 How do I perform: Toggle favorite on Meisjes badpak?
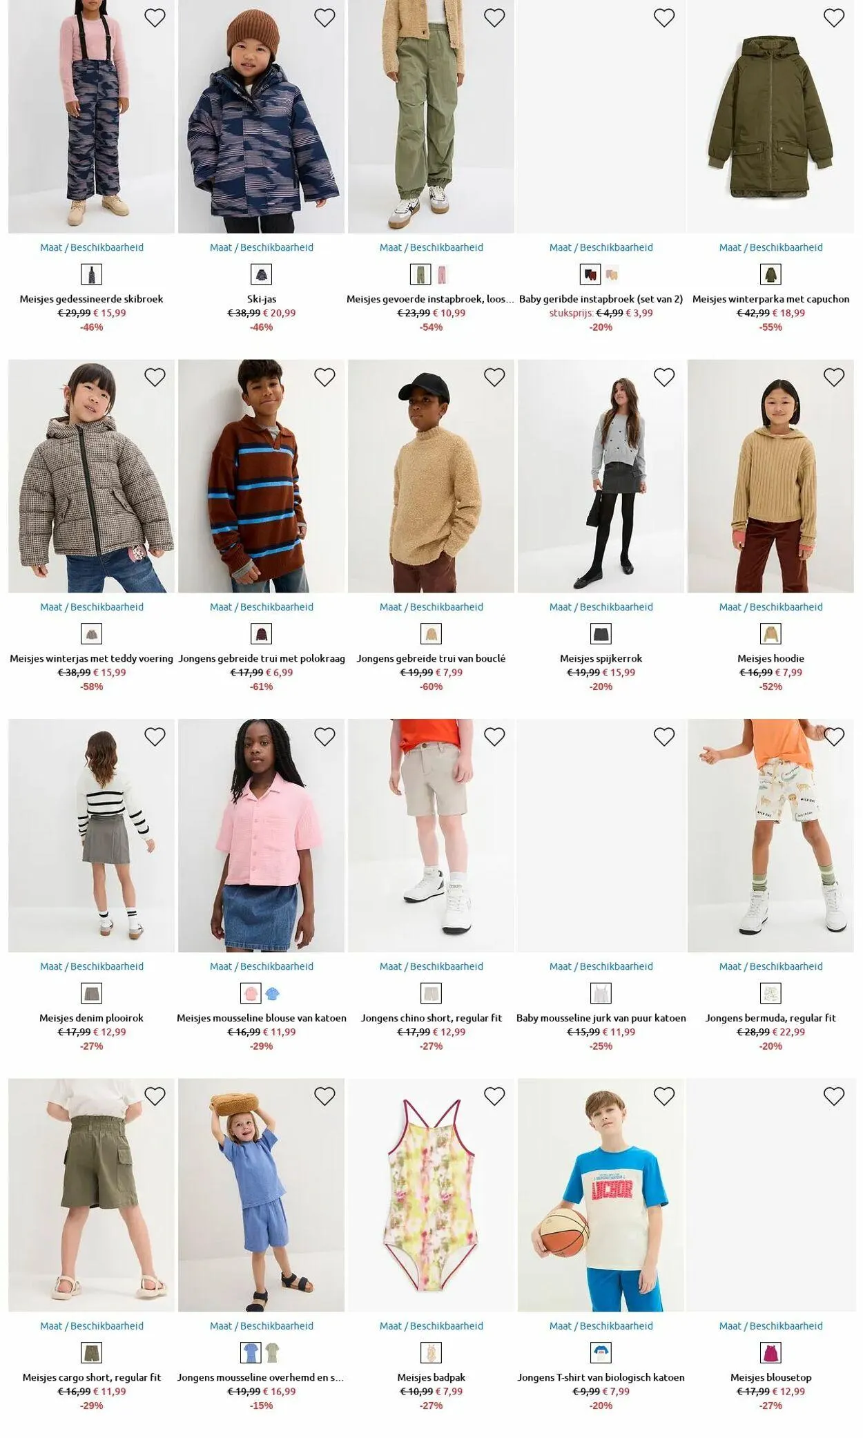tap(494, 1096)
